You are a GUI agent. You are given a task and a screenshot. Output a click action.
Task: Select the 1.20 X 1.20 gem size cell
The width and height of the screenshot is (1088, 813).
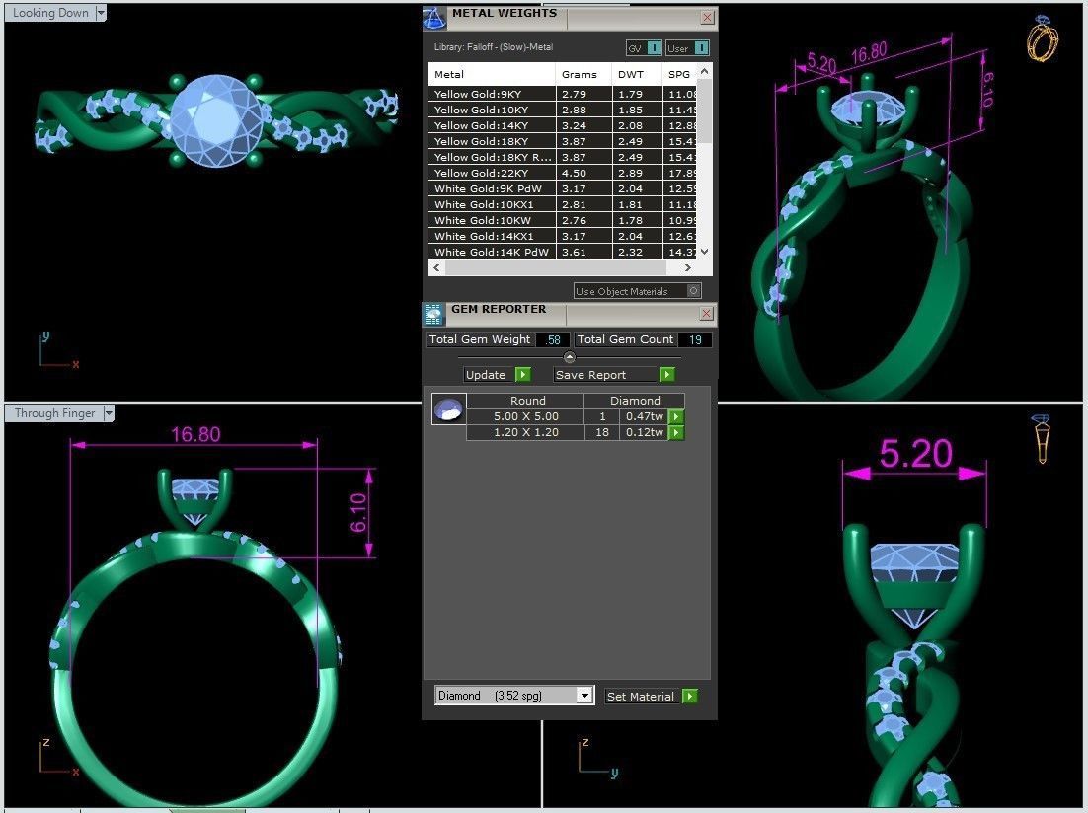526,432
